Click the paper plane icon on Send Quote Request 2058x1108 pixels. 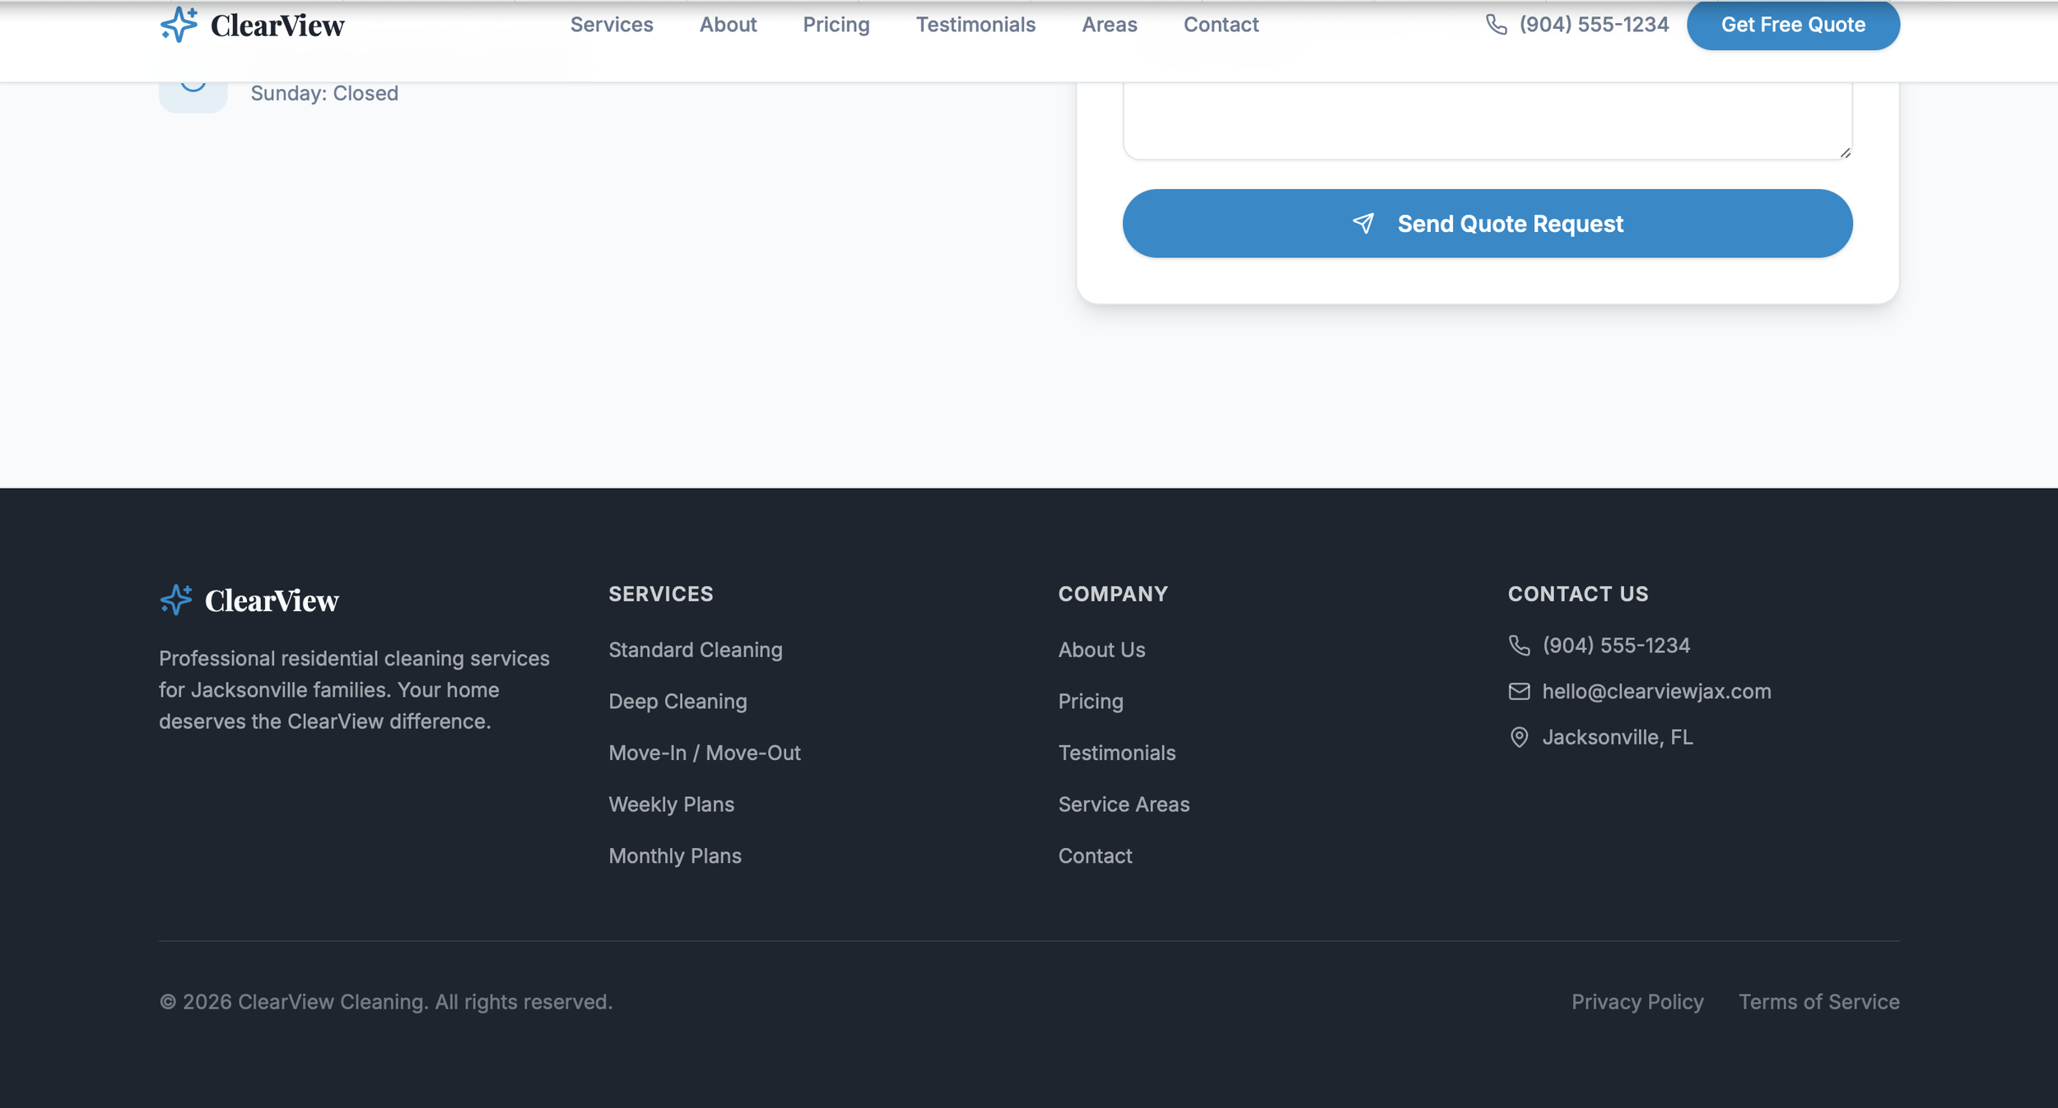pyautogui.click(x=1364, y=223)
